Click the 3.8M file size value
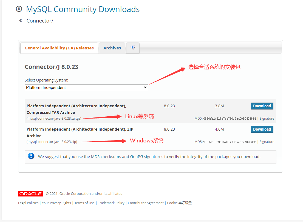Image resolution: width=303 pixels, height=222 pixels. point(219,106)
